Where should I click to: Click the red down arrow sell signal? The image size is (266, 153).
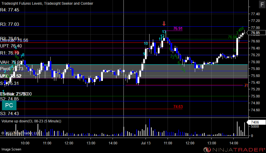click(x=164, y=23)
